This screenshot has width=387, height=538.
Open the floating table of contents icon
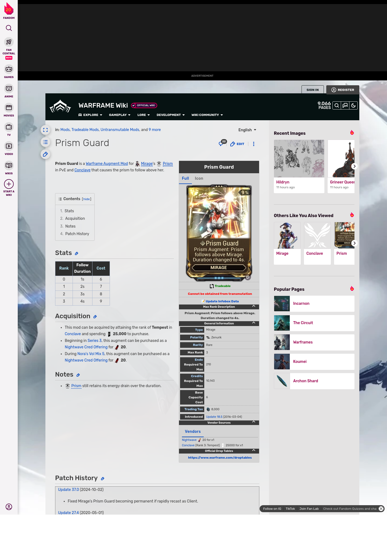click(45, 142)
